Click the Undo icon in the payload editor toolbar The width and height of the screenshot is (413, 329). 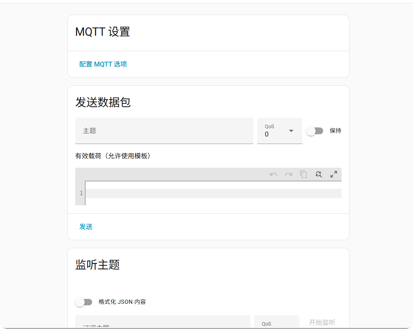pos(273,174)
